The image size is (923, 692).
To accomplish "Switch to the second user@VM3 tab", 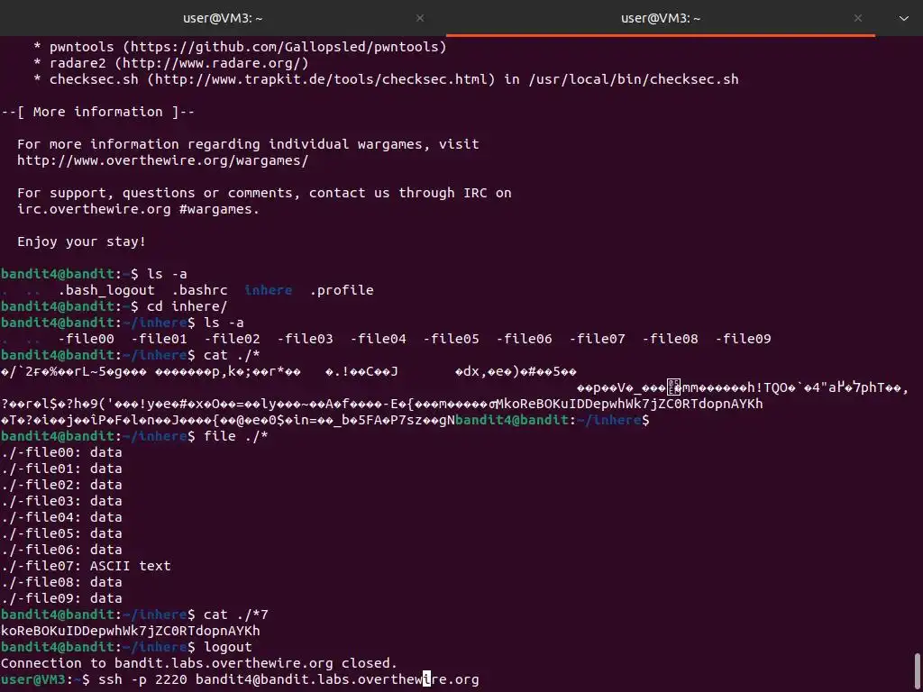I will (661, 18).
